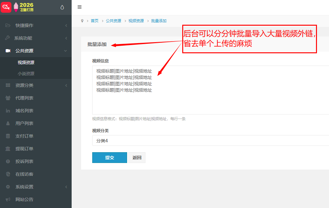Submit the form with 提交 button
The height and width of the screenshot is (208, 329).
110,158
